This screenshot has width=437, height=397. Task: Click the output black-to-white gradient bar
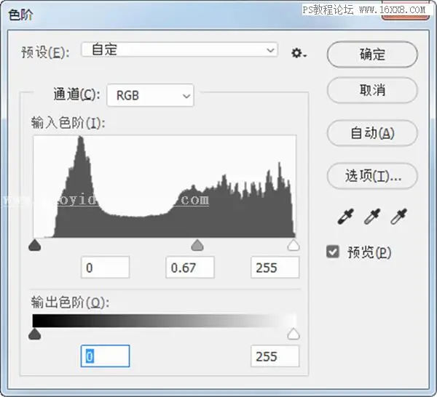[165, 321]
